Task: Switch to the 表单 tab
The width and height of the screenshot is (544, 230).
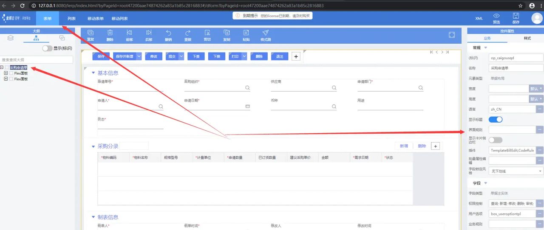Action: pyautogui.click(x=47, y=18)
